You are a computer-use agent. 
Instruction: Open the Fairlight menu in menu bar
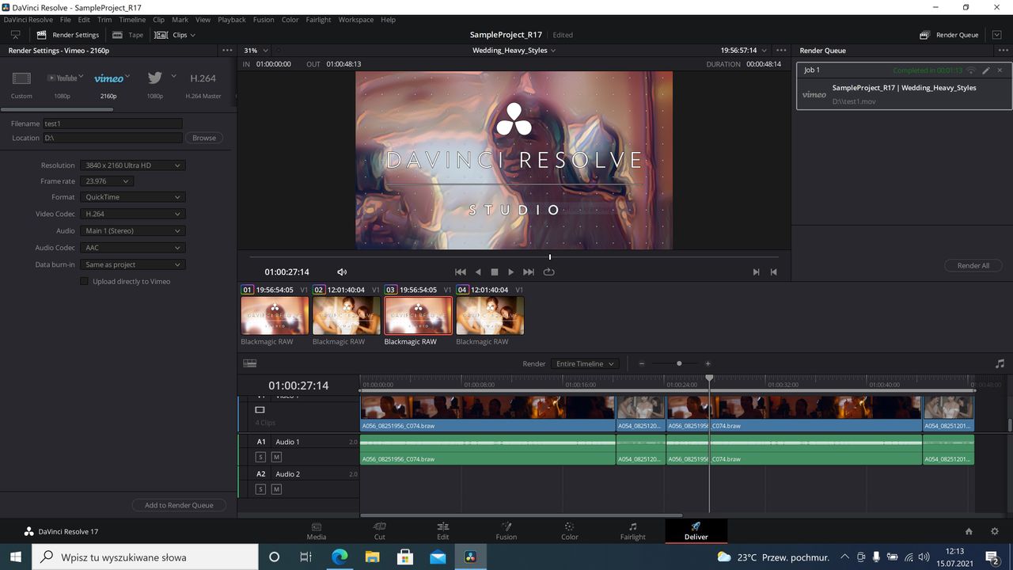pos(318,19)
